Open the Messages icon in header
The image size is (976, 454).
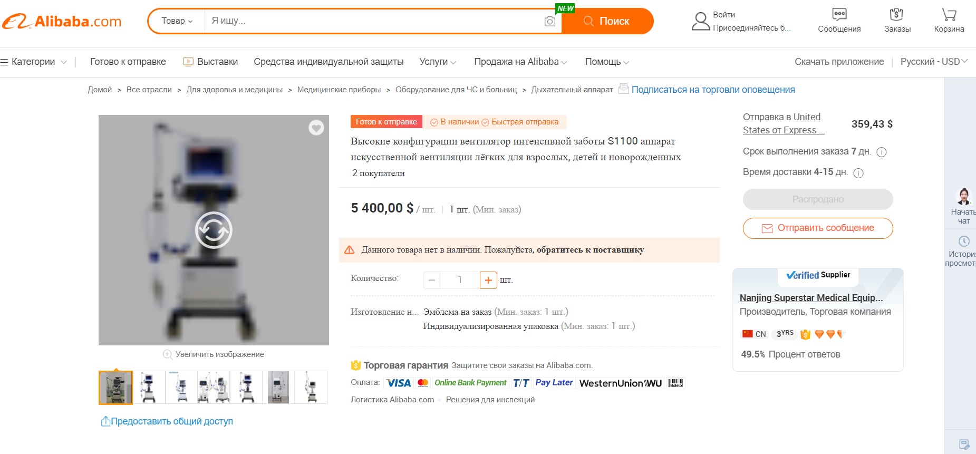[839, 14]
